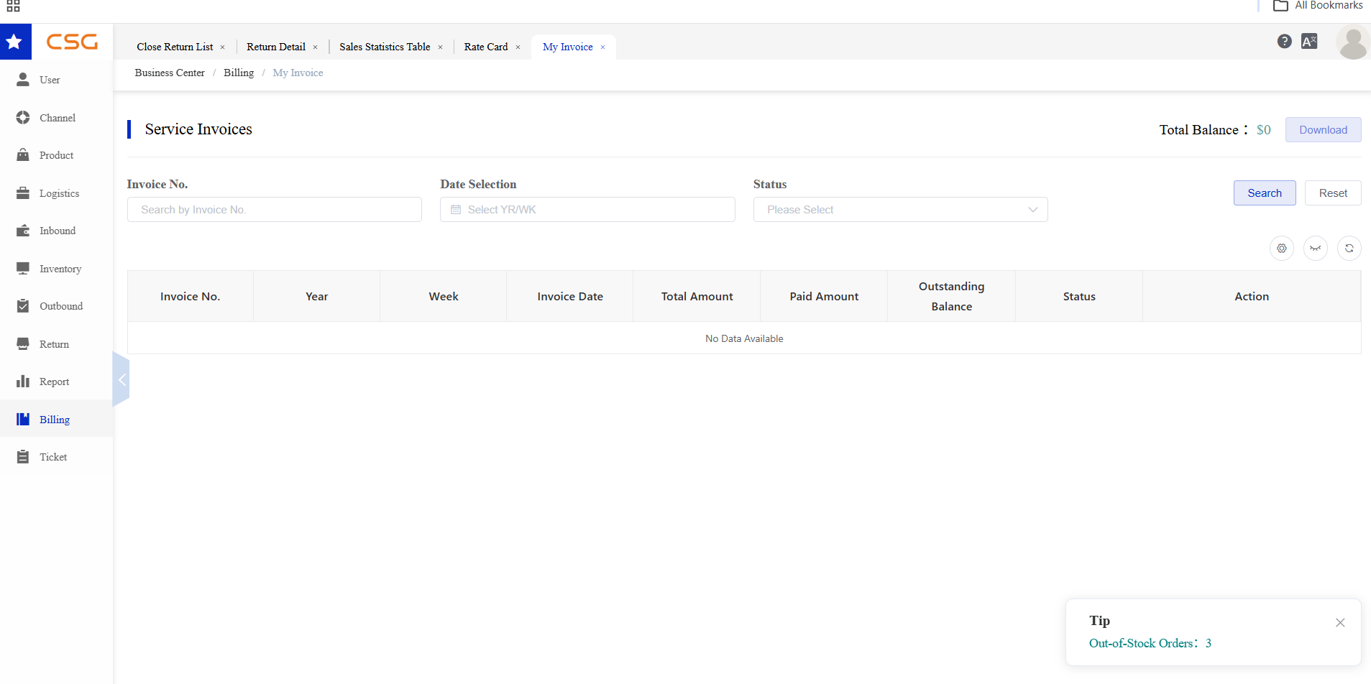Click the Total Amount column header
The height and width of the screenshot is (684, 1371).
tap(697, 297)
